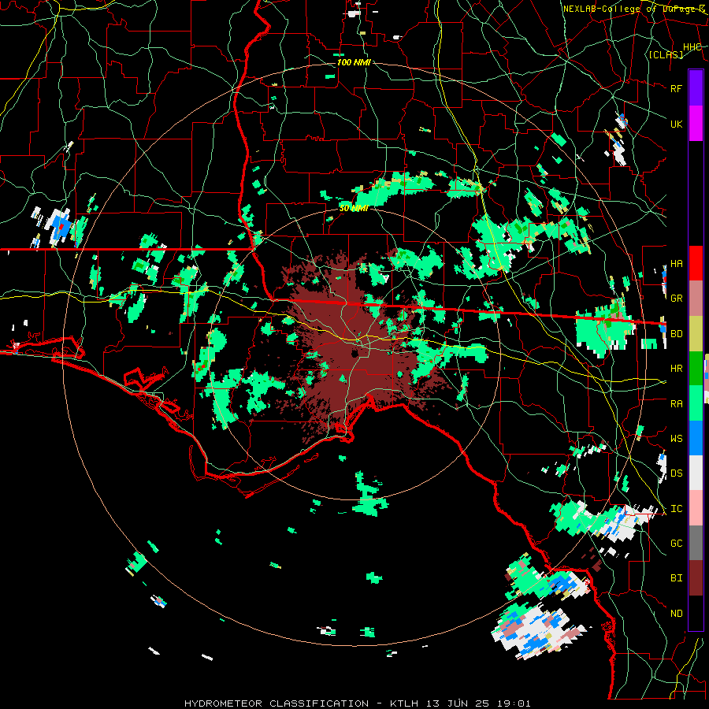Click the WS legend label
This screenshot has width=709, height=709.
pos(676,439)
